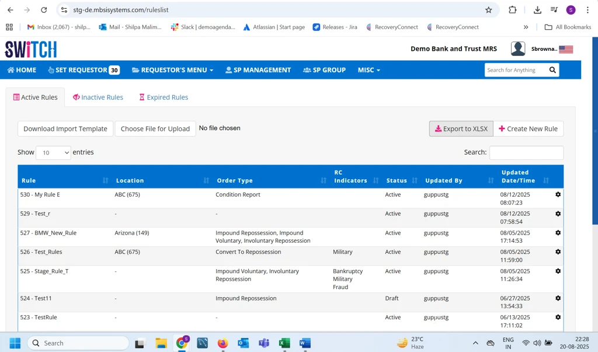Open Word from taskbar

(x=305, y=343)
